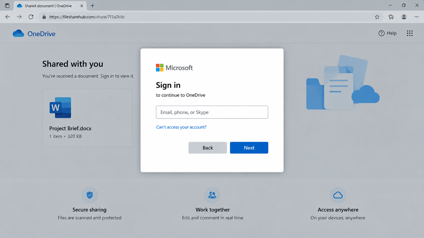Click the Microsoft four-color logo
The image size is (424, 238).
(x=160, y=68)
